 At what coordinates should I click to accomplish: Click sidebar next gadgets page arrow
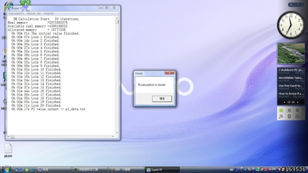(303, 5)
